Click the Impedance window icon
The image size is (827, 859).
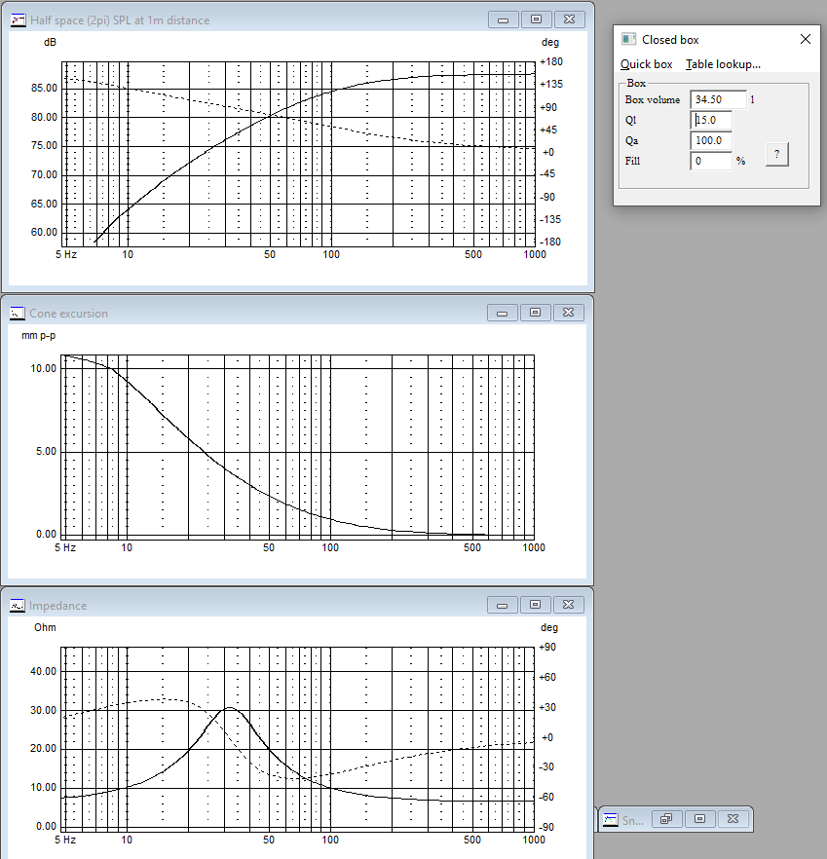click(x=18, y=606)
